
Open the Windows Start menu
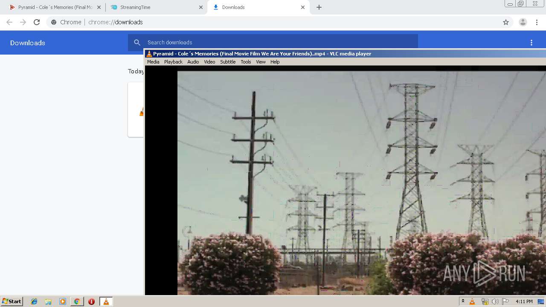12,301
